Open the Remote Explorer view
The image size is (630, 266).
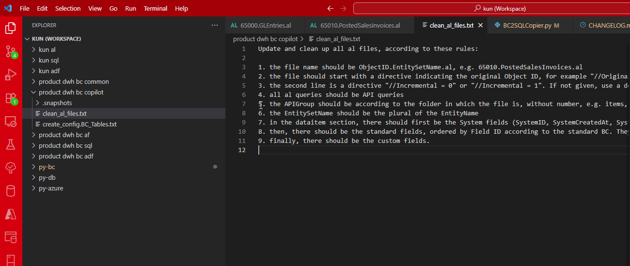(11, 121)
